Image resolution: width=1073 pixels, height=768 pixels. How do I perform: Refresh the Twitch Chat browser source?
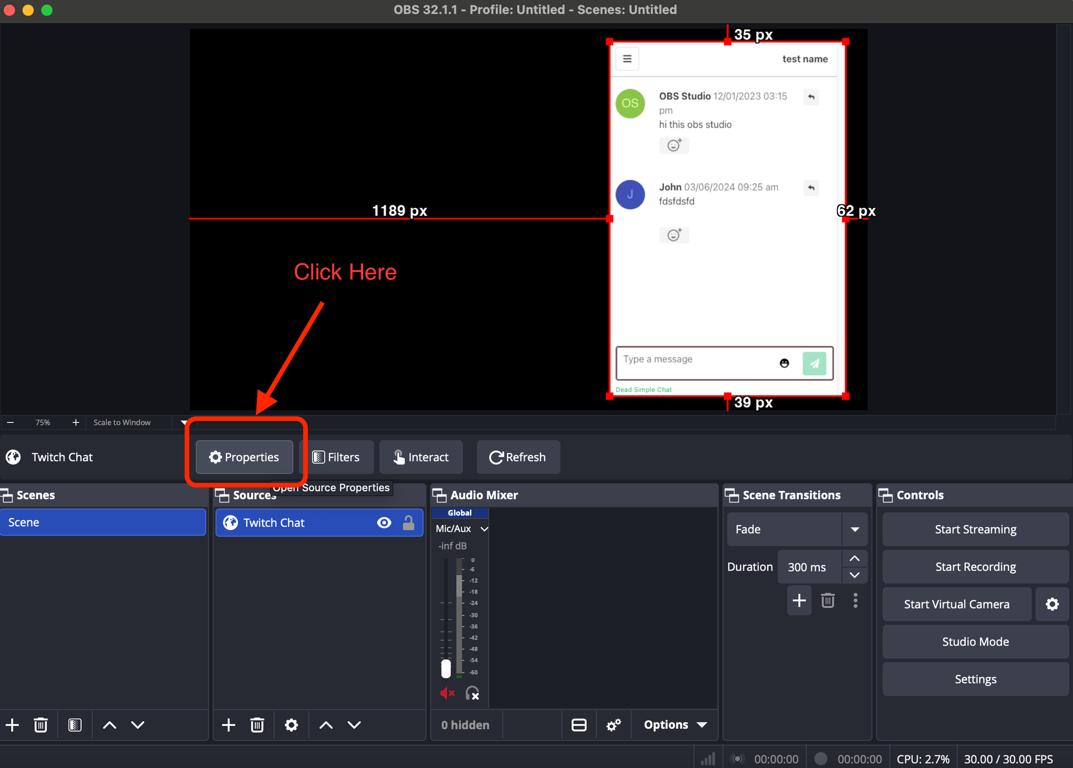coord(518,457)
